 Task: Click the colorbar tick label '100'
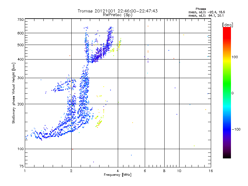point(235,57)
